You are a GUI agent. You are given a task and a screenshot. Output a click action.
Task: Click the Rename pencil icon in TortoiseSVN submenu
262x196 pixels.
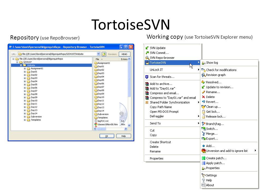[203, 92]
